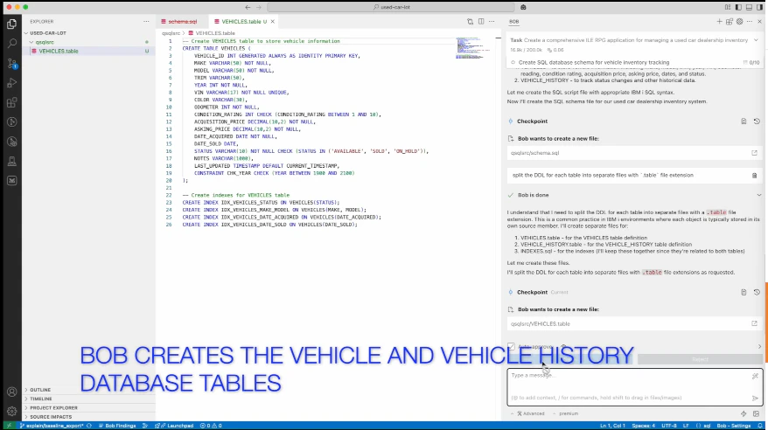Click the Bob settings gear icon
The image size is (768, 430).
(740, 21)
